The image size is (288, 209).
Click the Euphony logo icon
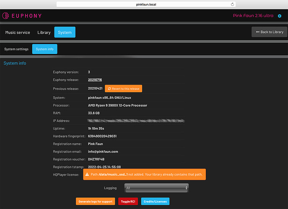click(x=5, y=16)
